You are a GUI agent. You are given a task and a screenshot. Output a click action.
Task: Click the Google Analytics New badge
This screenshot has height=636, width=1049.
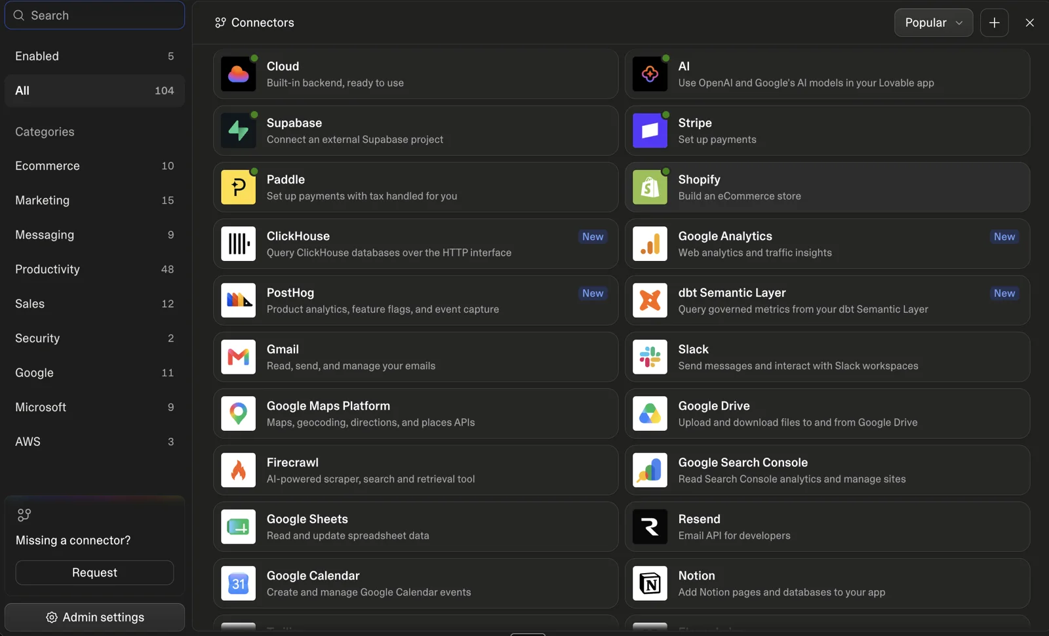1004,237
